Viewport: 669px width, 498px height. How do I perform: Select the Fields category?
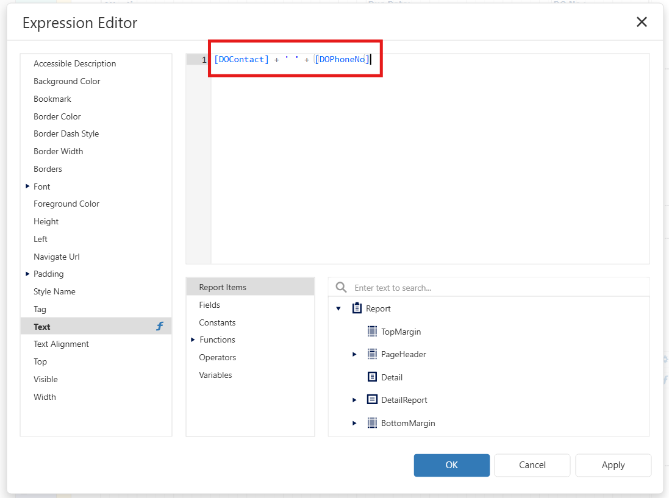click(x=209, y=305)
